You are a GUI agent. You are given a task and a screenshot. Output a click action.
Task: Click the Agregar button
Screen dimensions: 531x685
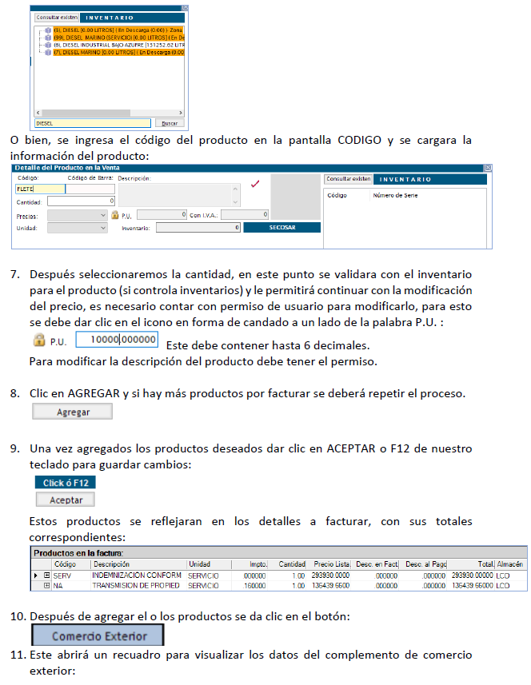[x=73, y=412]
